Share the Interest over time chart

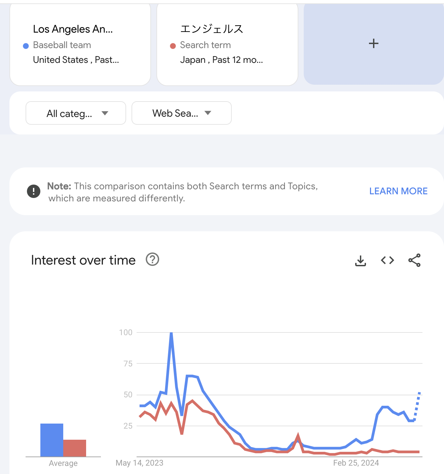pyautogui.click(x=414, y=260)
